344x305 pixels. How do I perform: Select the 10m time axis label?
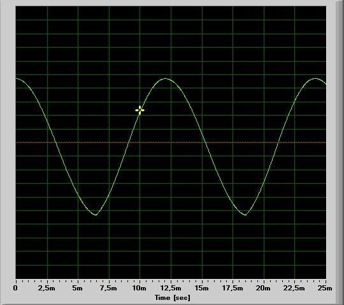140,288
